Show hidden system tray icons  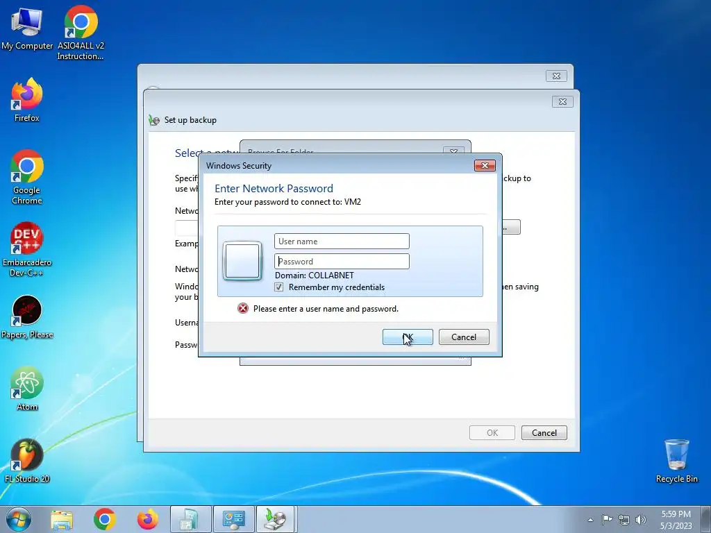(590, 520)
